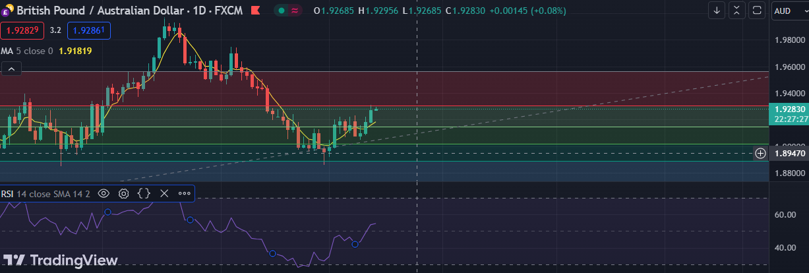Select the MA 5 close 0 legend
This screenshot has height=273, width=809.
[x=27, y=51]
